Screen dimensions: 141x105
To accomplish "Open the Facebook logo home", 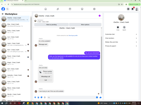I will (3, 9).
